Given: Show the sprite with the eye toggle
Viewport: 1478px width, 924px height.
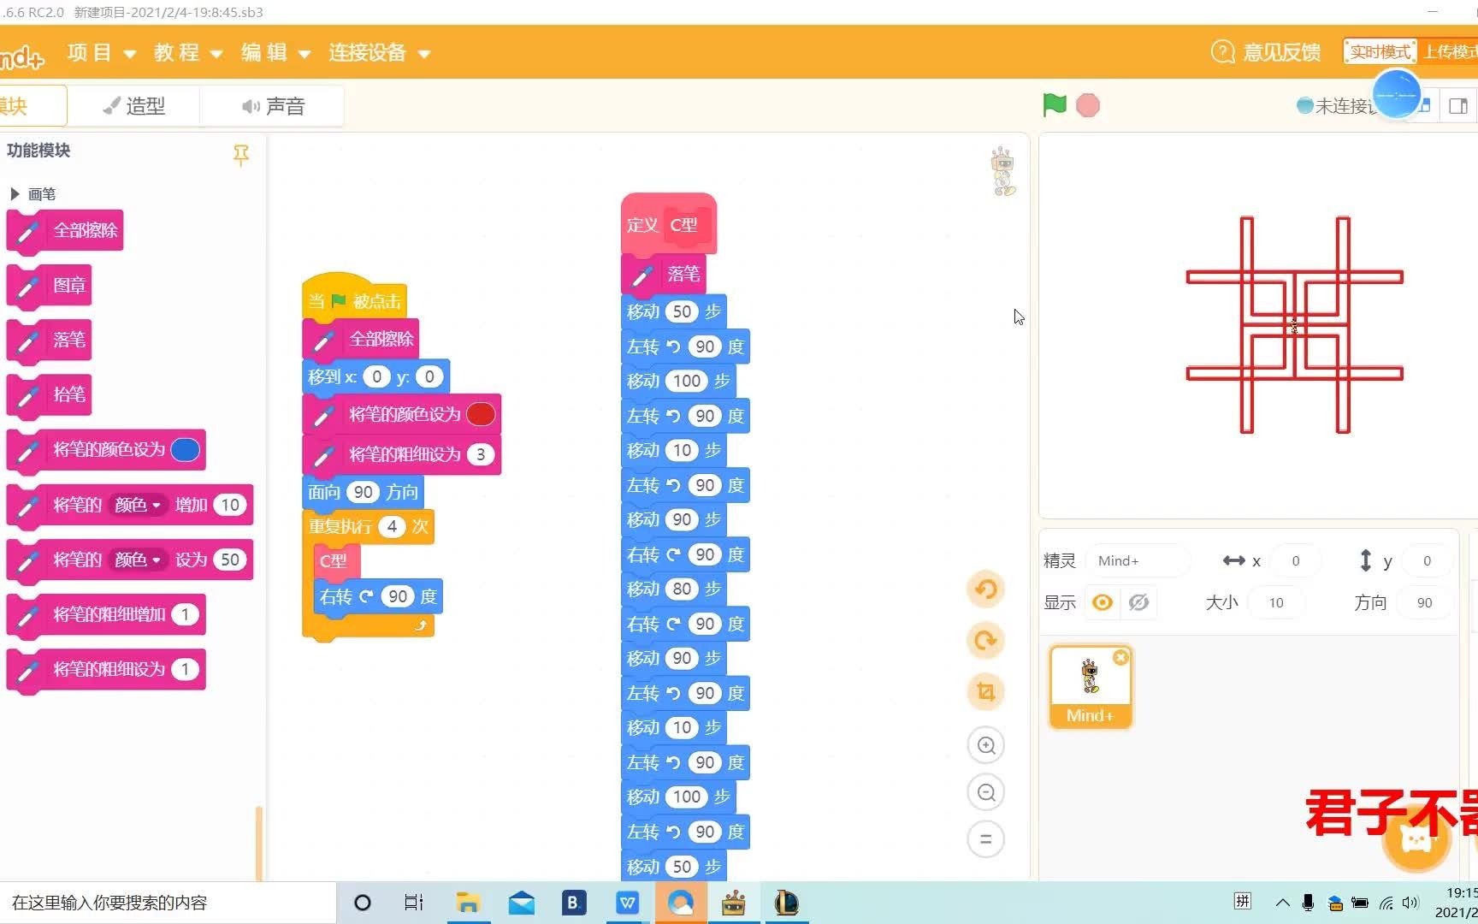Looking at the screenshot, I should [1102, 602].
